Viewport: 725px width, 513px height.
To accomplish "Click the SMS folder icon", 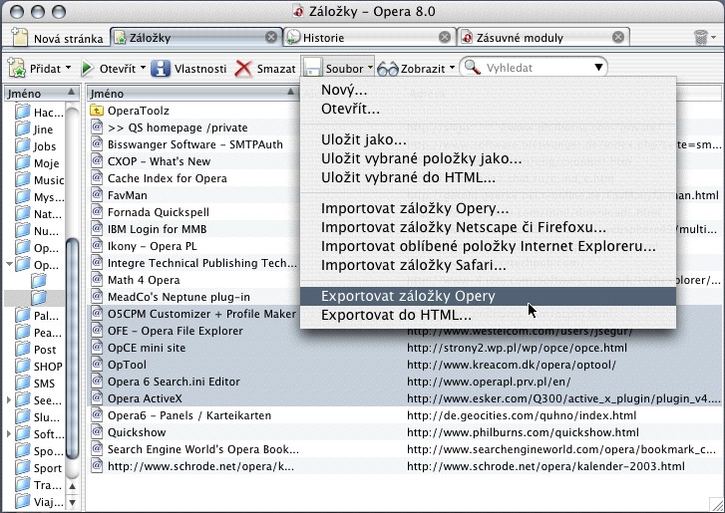I will (22, 383).
